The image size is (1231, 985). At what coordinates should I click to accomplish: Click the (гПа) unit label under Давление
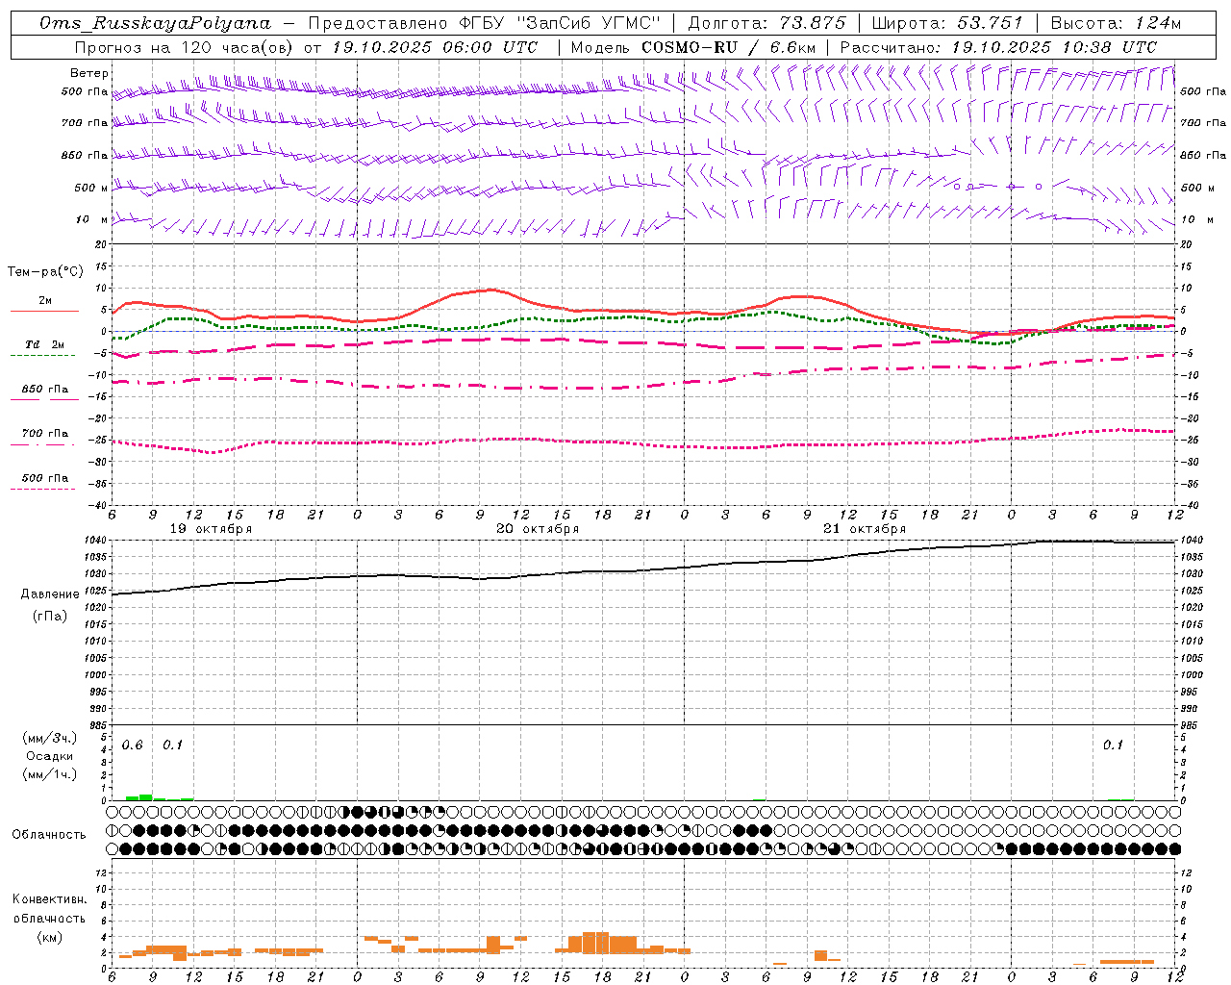click(50, 617)
